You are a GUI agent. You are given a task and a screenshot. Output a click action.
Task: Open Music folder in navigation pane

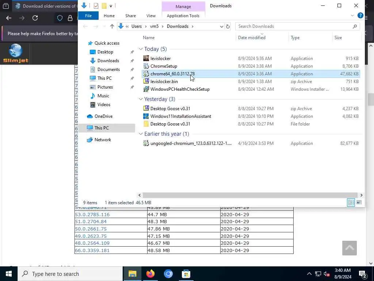coord(103,95)
